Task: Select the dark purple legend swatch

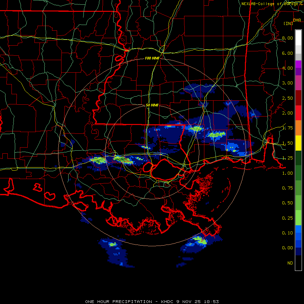Action: 298,72
